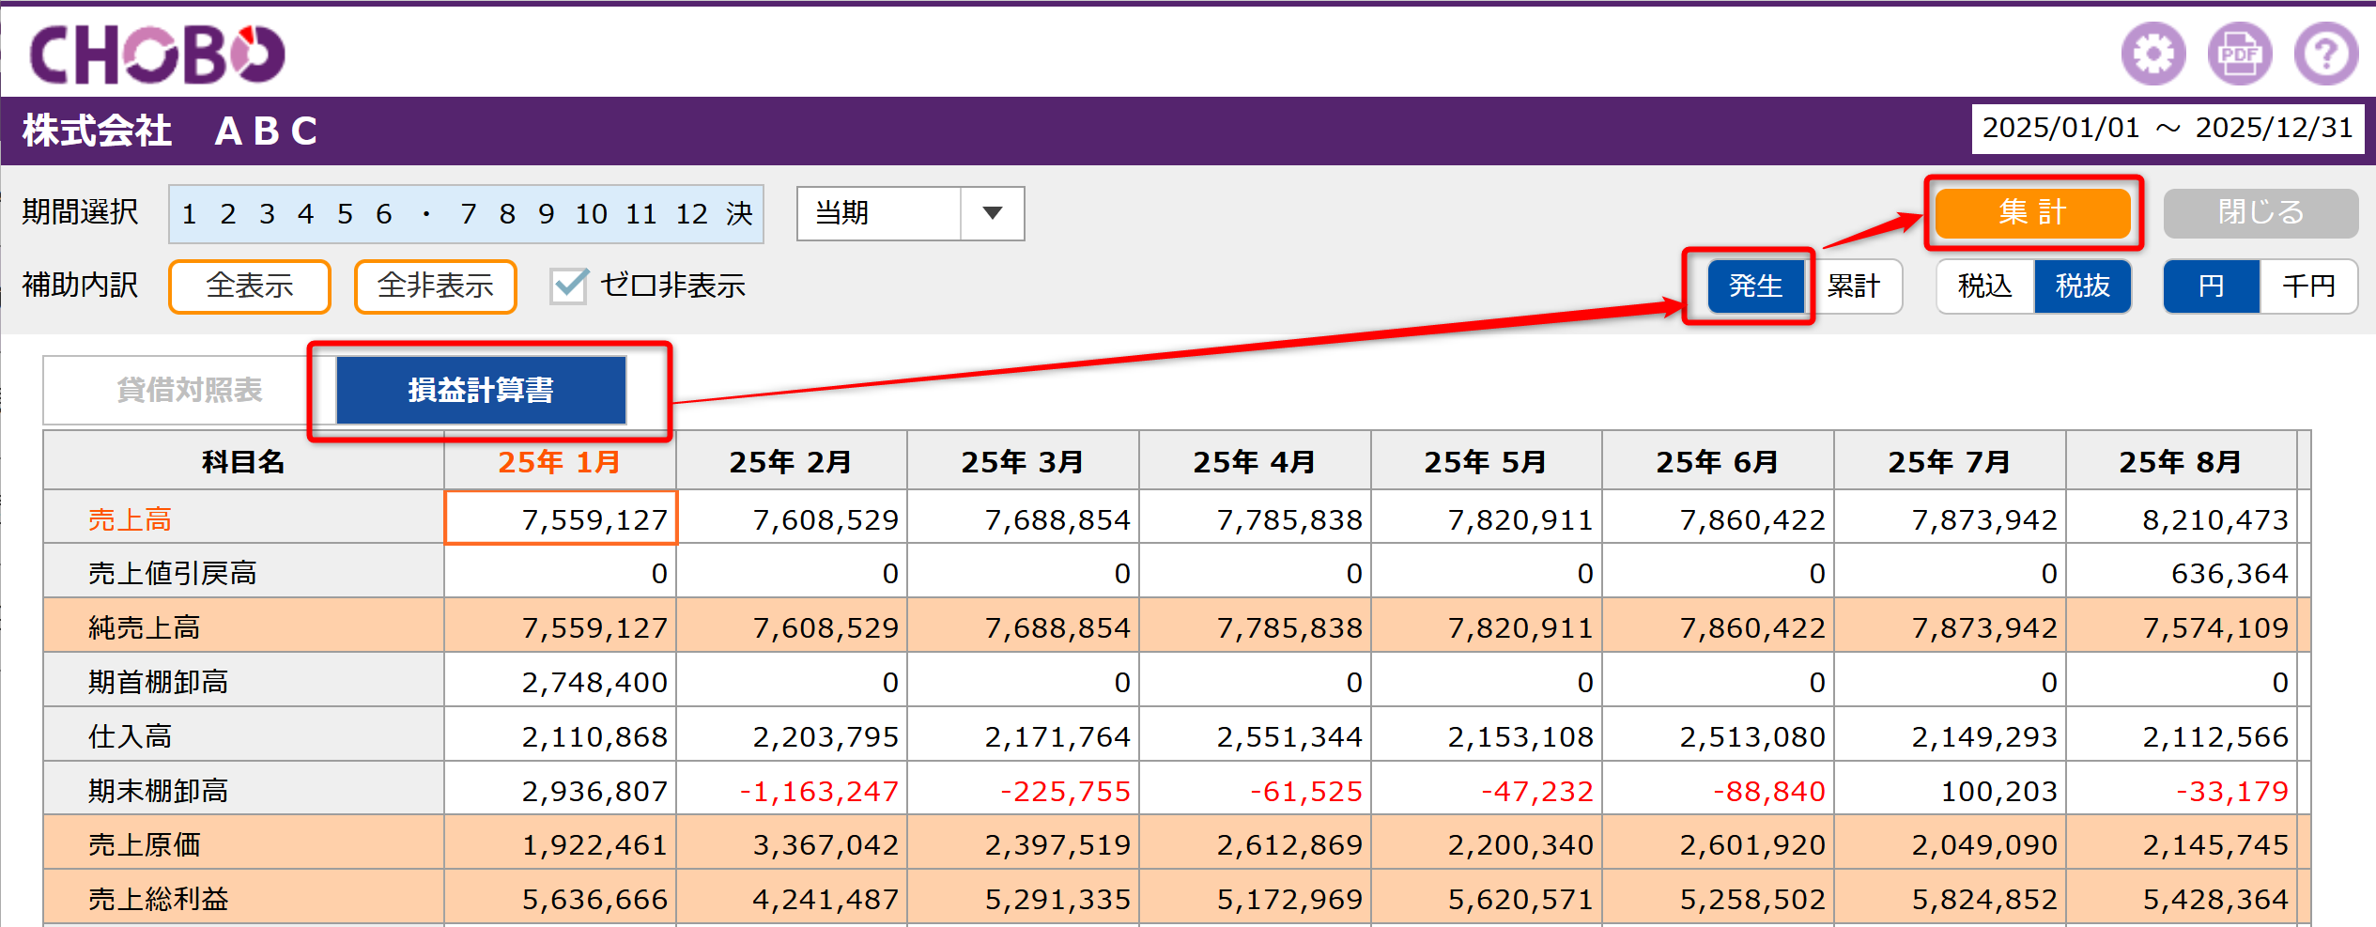Select month 10 in period selector
This screenshot has height=927, width=2376.
591,214
